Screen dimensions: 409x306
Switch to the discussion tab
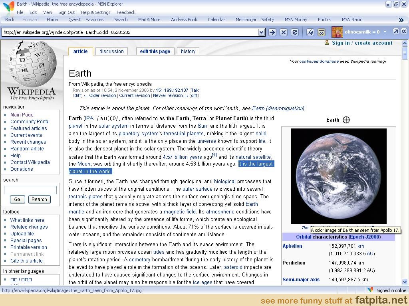click(x=111, y=51)
